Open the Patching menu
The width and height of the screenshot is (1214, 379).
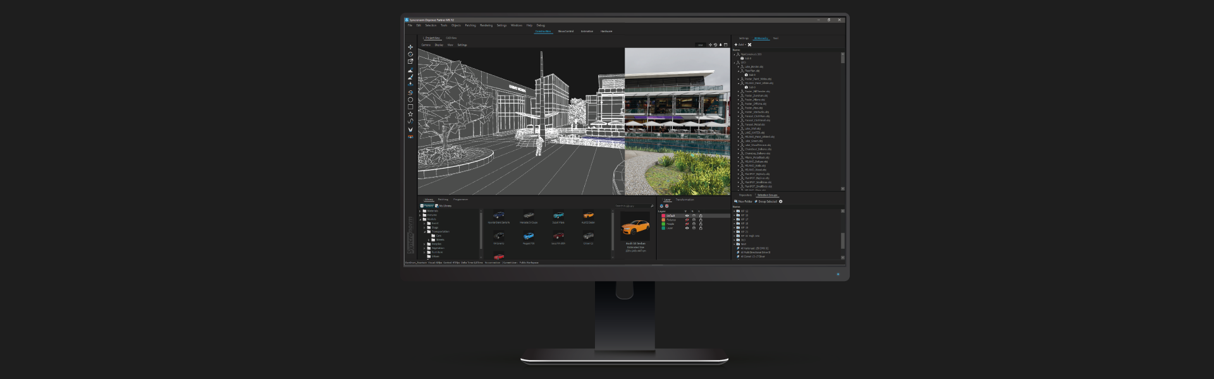tap(470, 25)
